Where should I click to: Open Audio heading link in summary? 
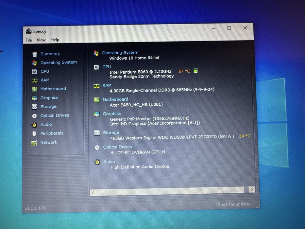coord(109,162)
